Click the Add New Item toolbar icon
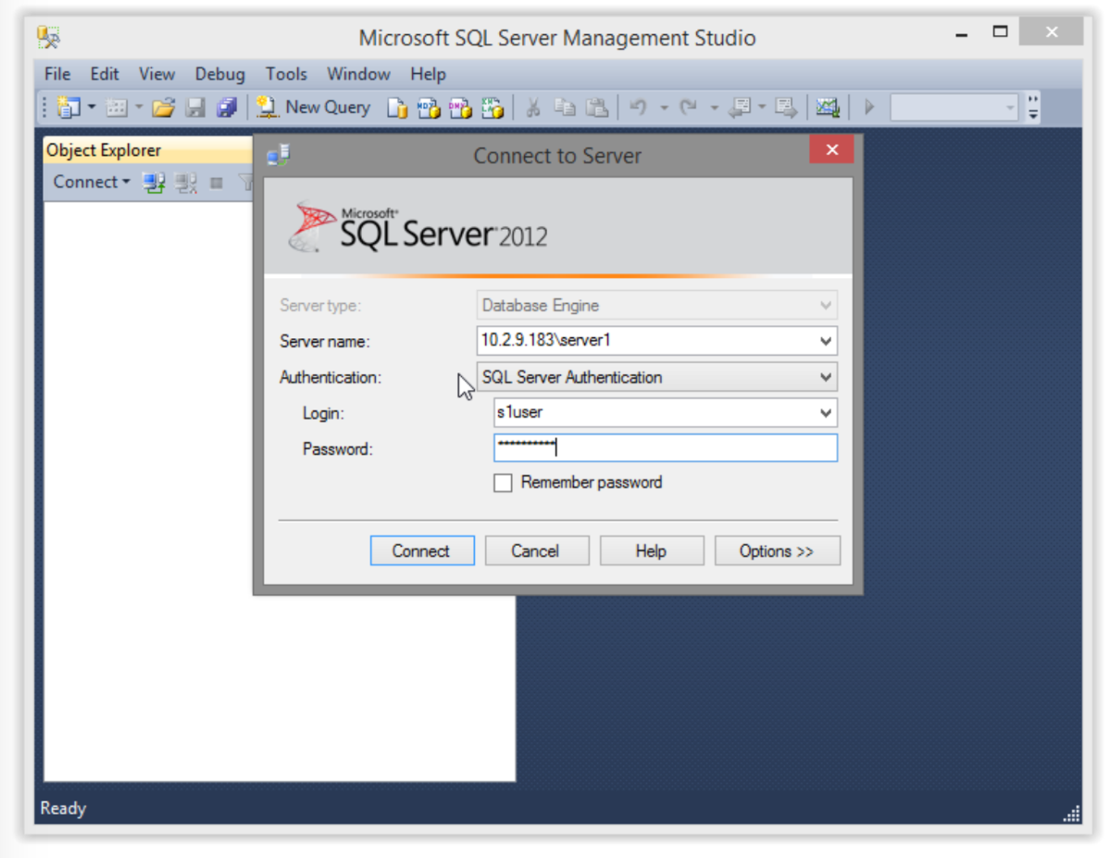 (x=117, y=107)
